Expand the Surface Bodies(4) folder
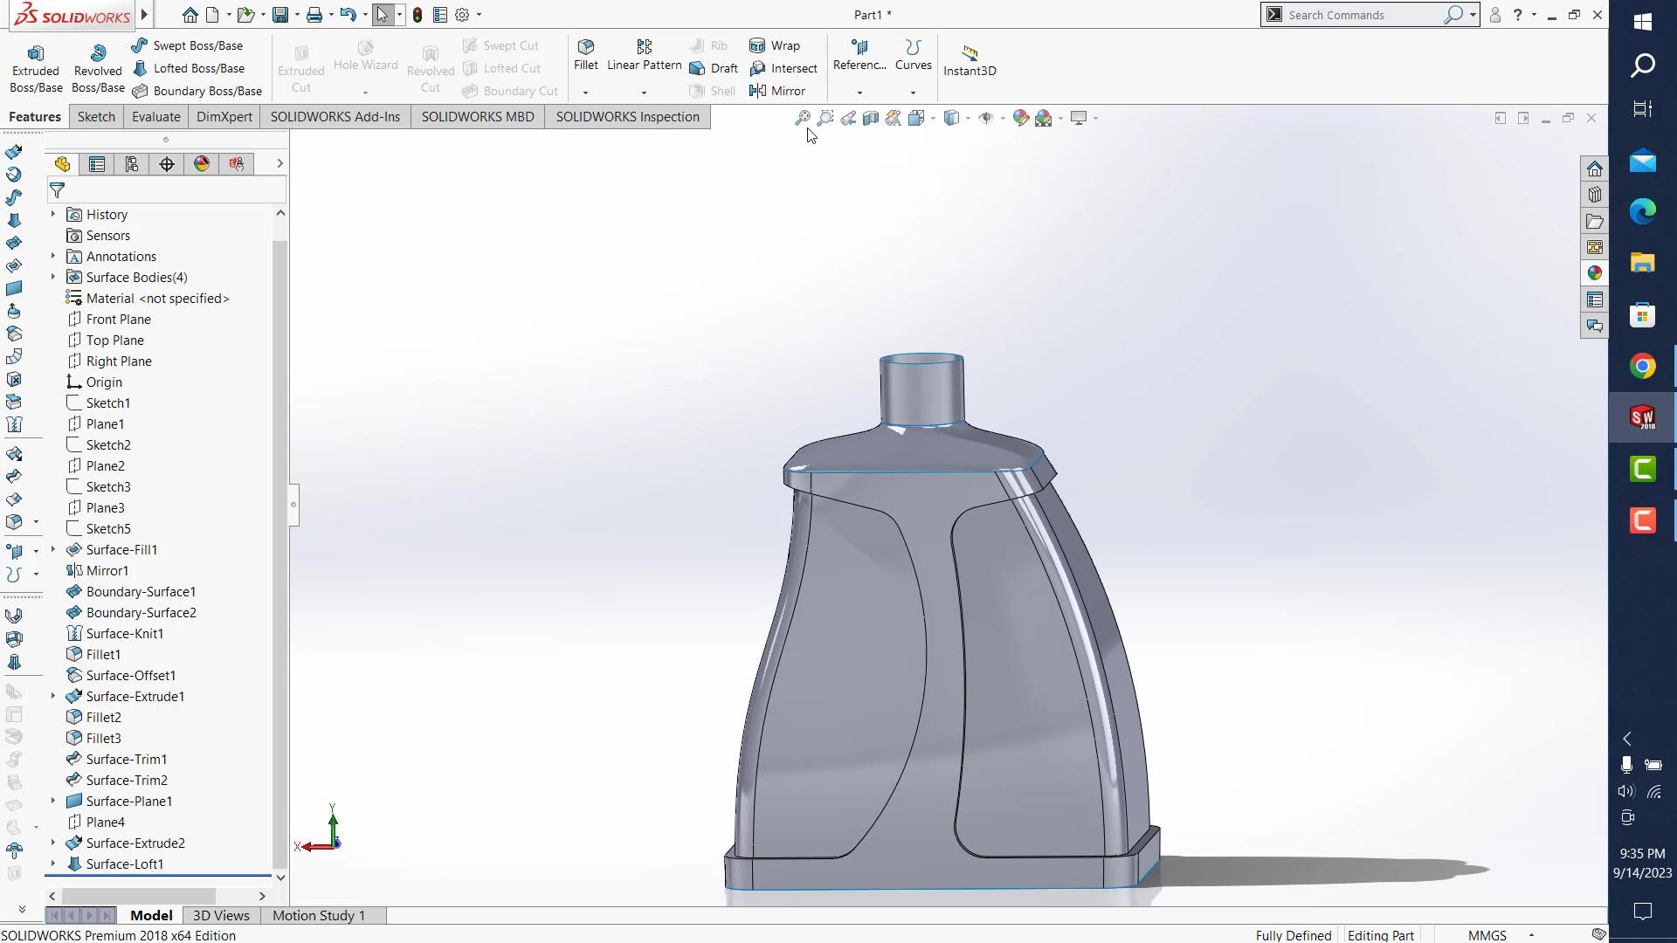The height and width of the screenshot is (943, 1677). tap(52, 277)
